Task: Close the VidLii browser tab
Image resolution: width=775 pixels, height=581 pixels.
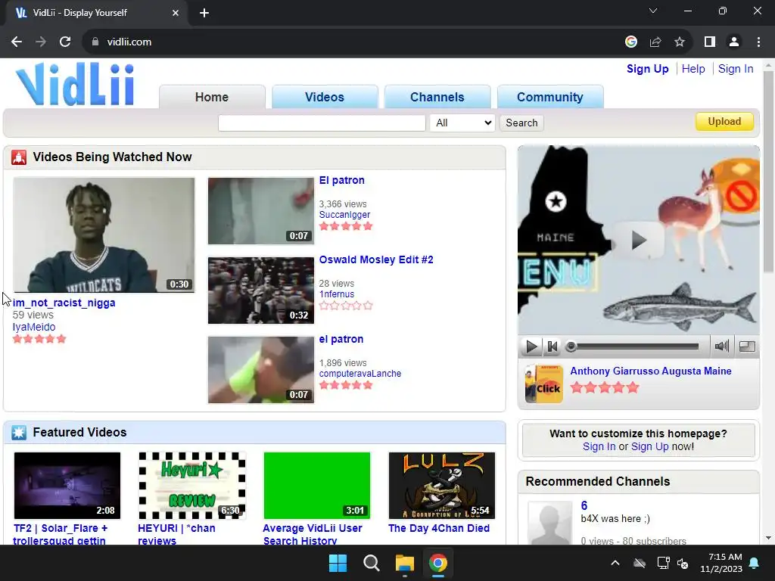Action: (176, 13)
